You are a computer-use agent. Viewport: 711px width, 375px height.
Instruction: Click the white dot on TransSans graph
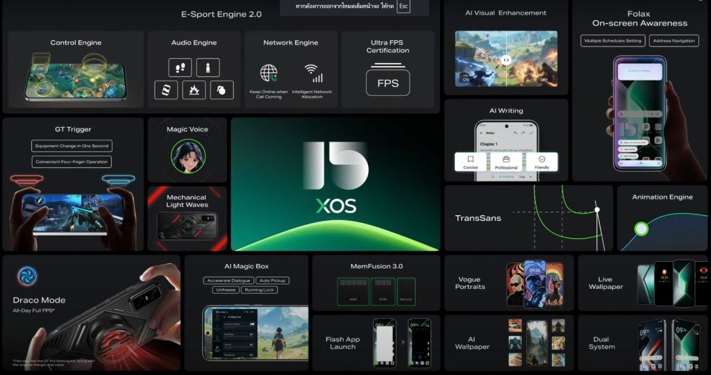point(597,210)
